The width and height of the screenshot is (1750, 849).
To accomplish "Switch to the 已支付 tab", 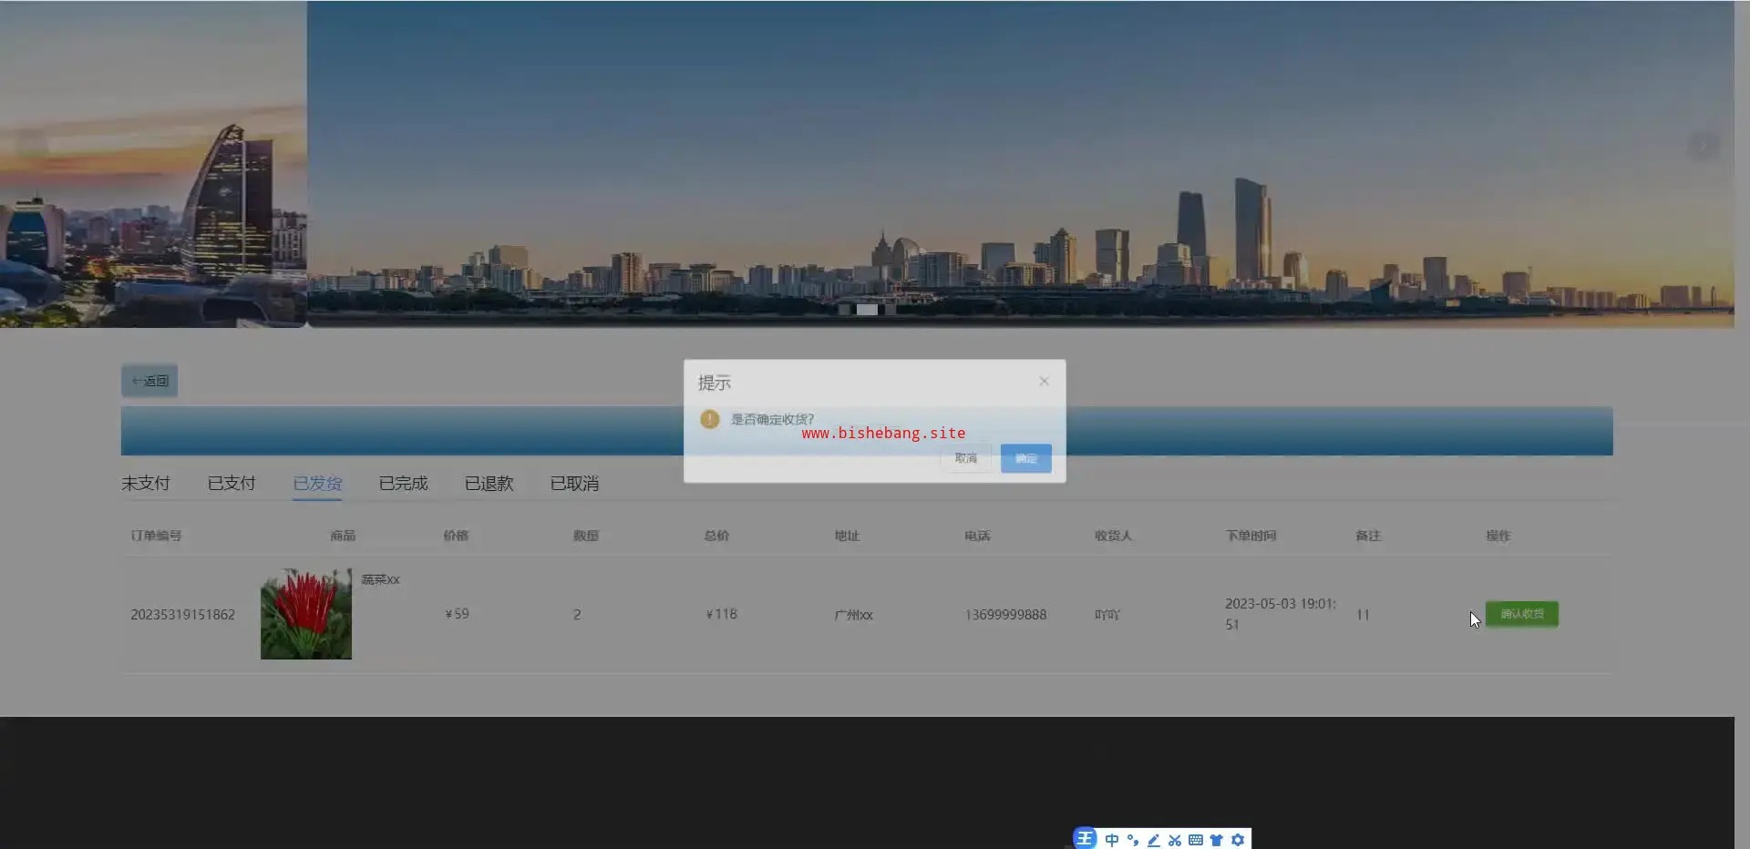I will tap(232, 484).
